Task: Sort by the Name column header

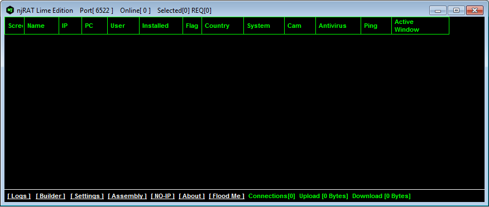Action: tap(42, 26)
